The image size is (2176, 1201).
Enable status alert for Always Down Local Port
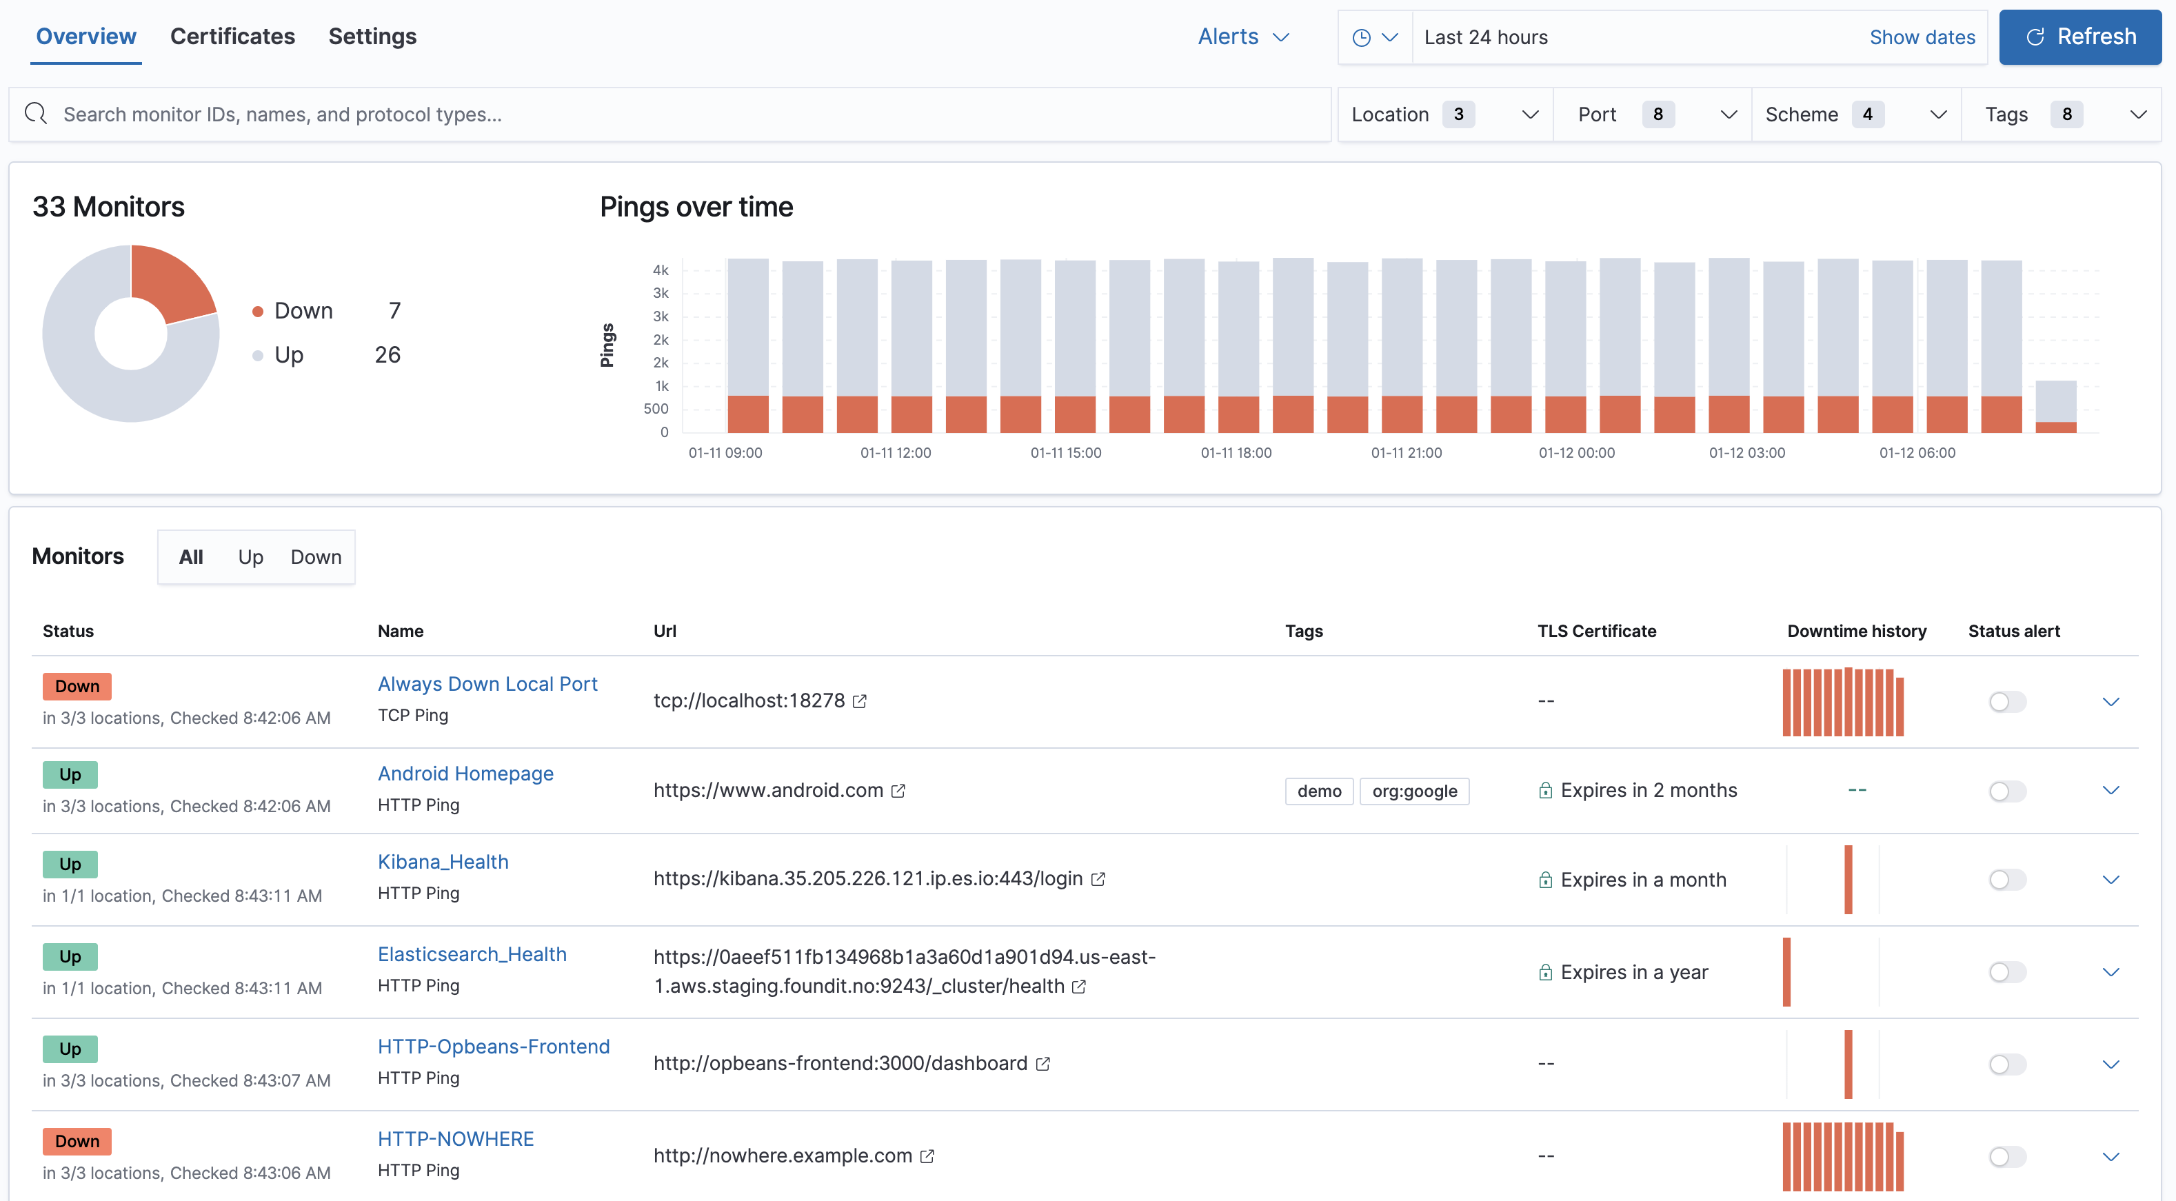coord(2007,701)
